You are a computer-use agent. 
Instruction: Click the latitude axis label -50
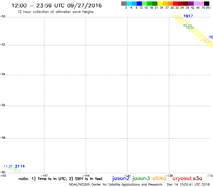pos(3,16)
